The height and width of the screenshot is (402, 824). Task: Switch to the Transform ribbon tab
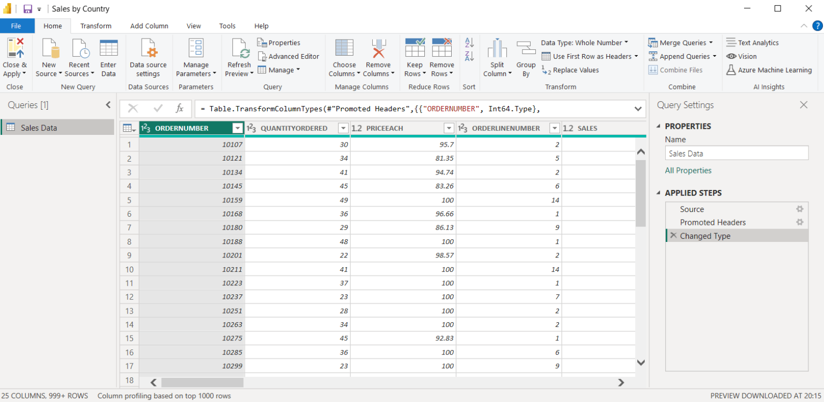tap(95, 26)
